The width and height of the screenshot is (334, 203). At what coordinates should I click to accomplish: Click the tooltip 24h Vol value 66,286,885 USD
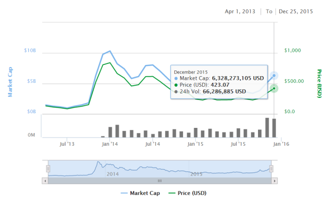[225, 91]
